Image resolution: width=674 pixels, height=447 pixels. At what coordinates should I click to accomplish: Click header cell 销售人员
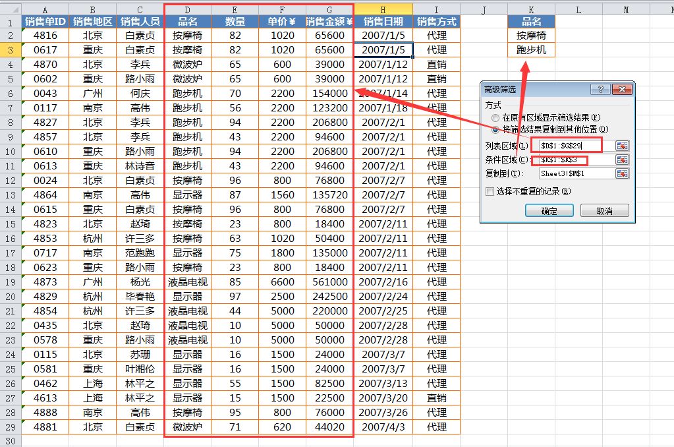(140, 22)
